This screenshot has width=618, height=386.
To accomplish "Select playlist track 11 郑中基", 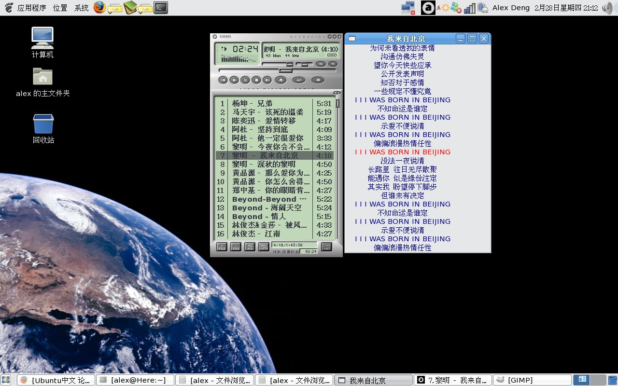I will (x=274, y=190).
